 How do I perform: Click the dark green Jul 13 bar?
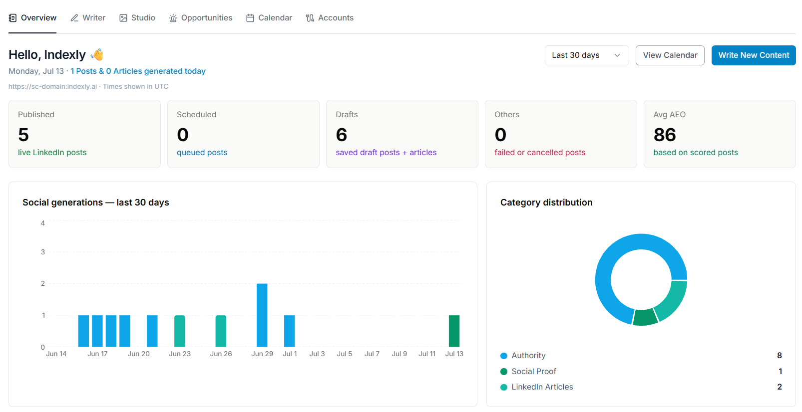coord(454,331)
